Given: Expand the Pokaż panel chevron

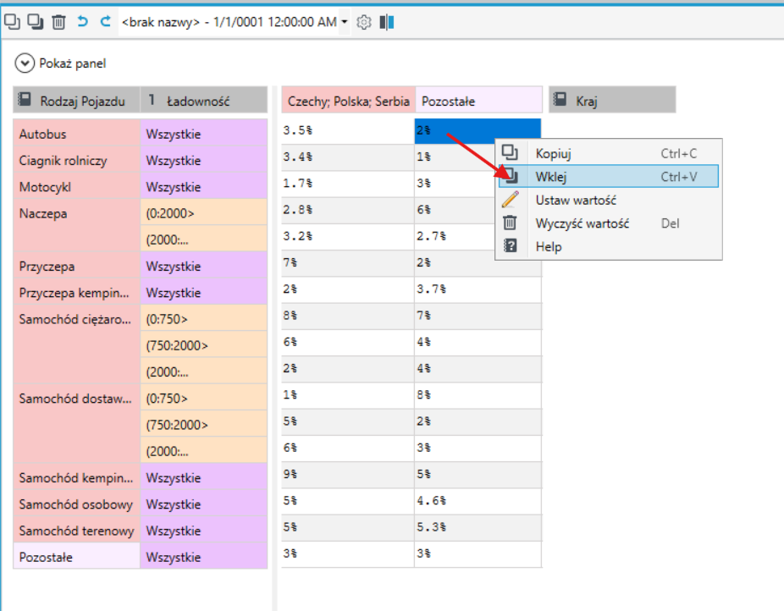Looking at the screenshot, I should (x=25, y=63).
